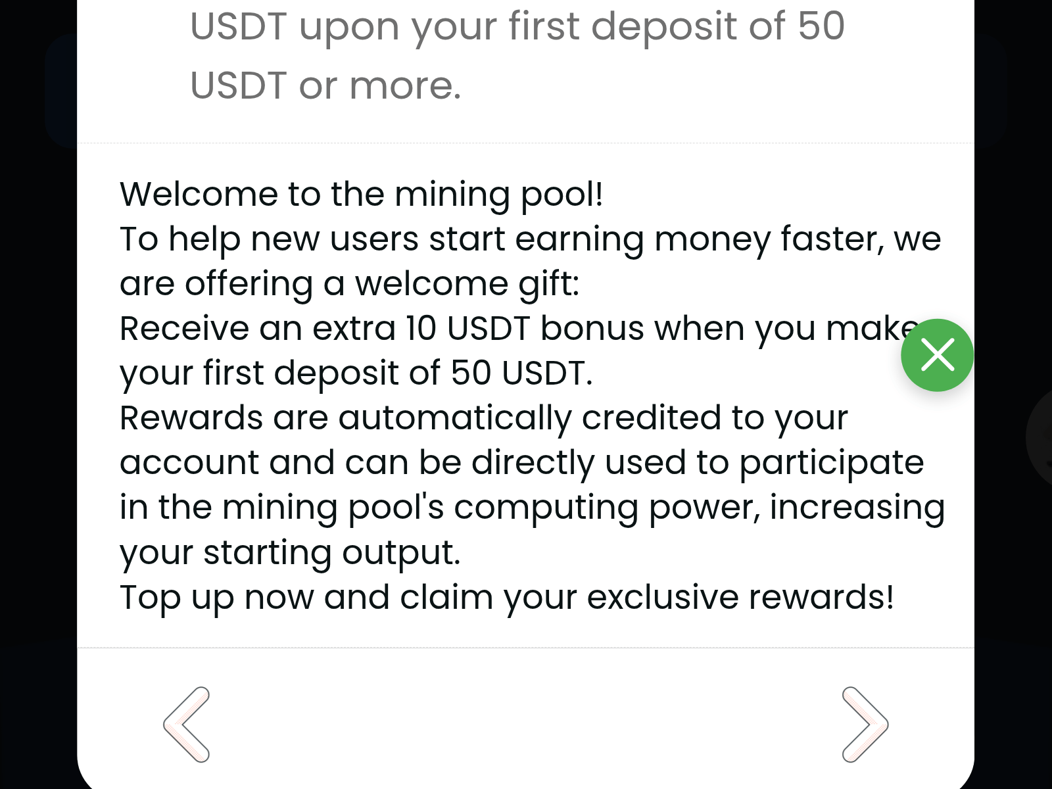Tap the dimmed overlay outside the dialog
1052x789 pixels.
pyautogui.click(x=36, y=394)
